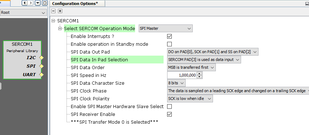309x135 pixels.
Task: Click the scroll tabs right arrow
Action: (x=31, y=3)
